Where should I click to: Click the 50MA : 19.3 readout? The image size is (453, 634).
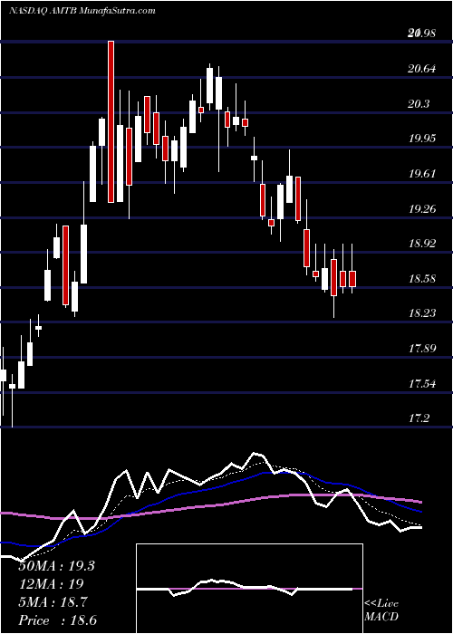[56, 566]
